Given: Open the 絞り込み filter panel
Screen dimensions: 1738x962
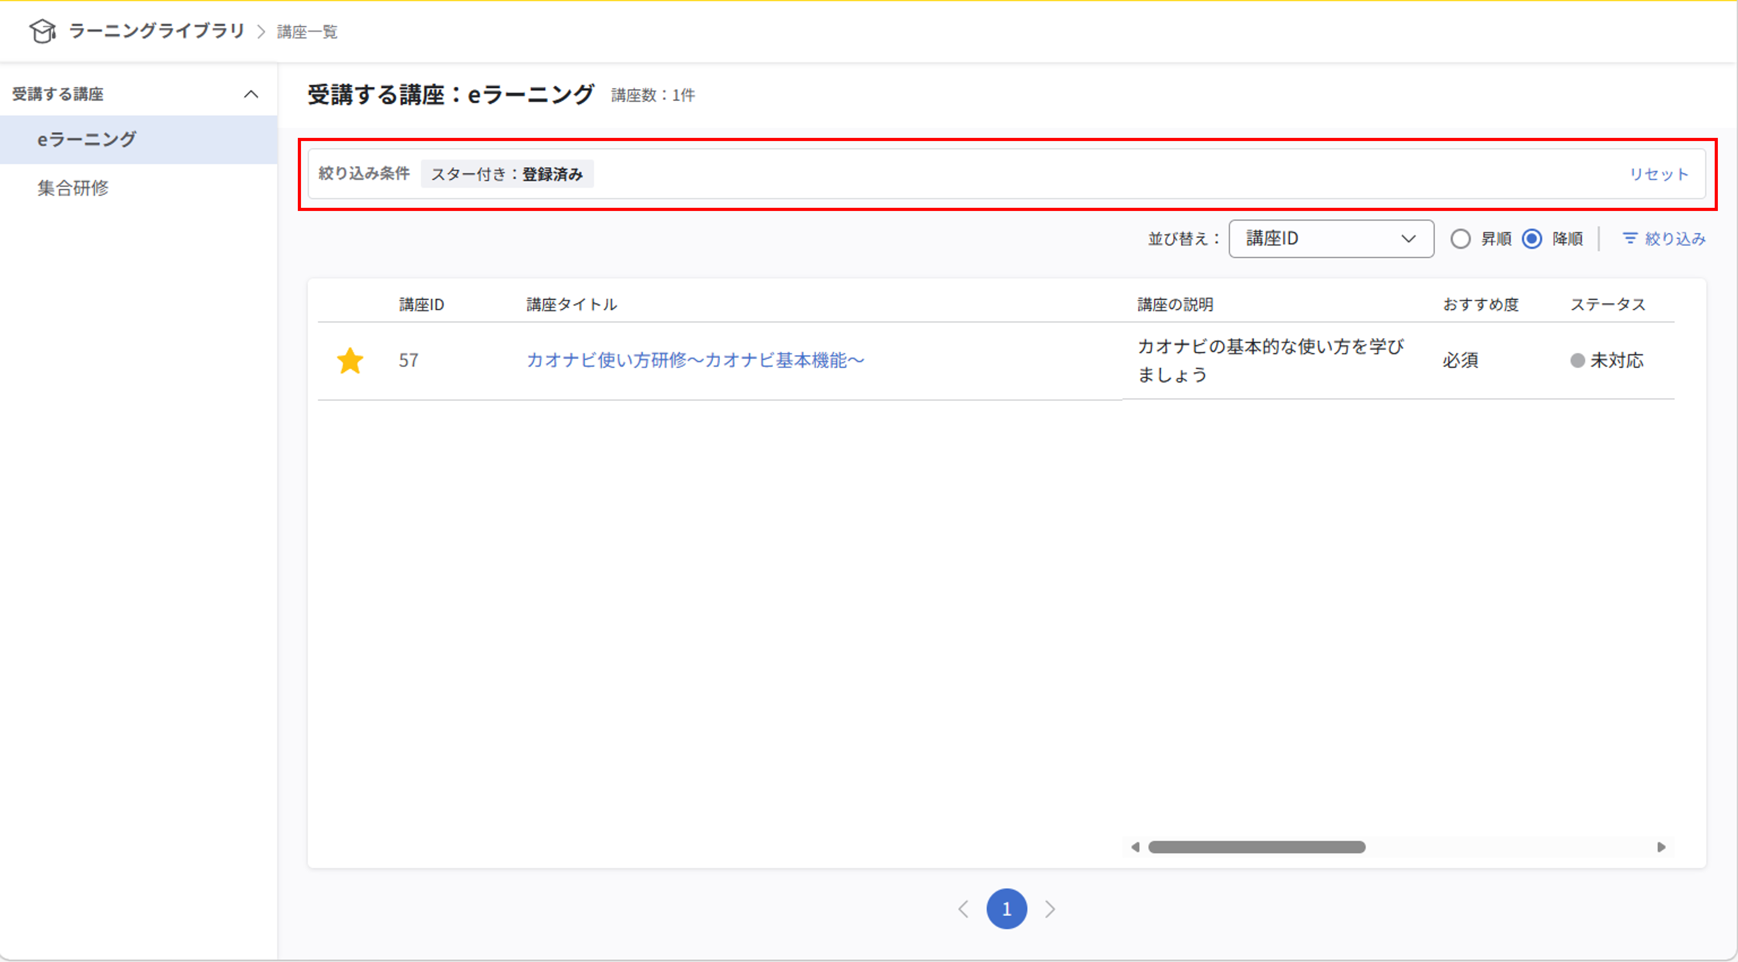Looking at the screenshot, I should 1664,239.
